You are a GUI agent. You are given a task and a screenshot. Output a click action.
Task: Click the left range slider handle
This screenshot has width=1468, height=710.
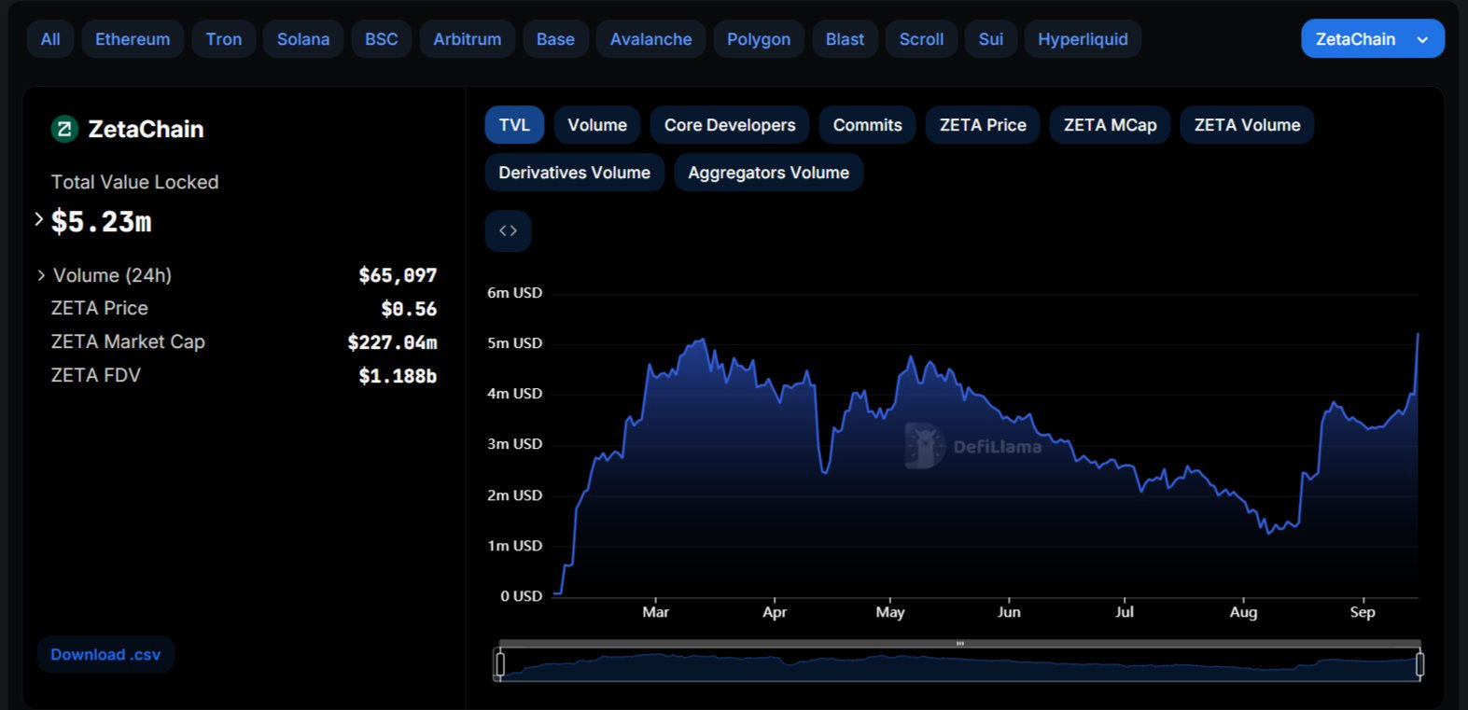pos(500,664)
